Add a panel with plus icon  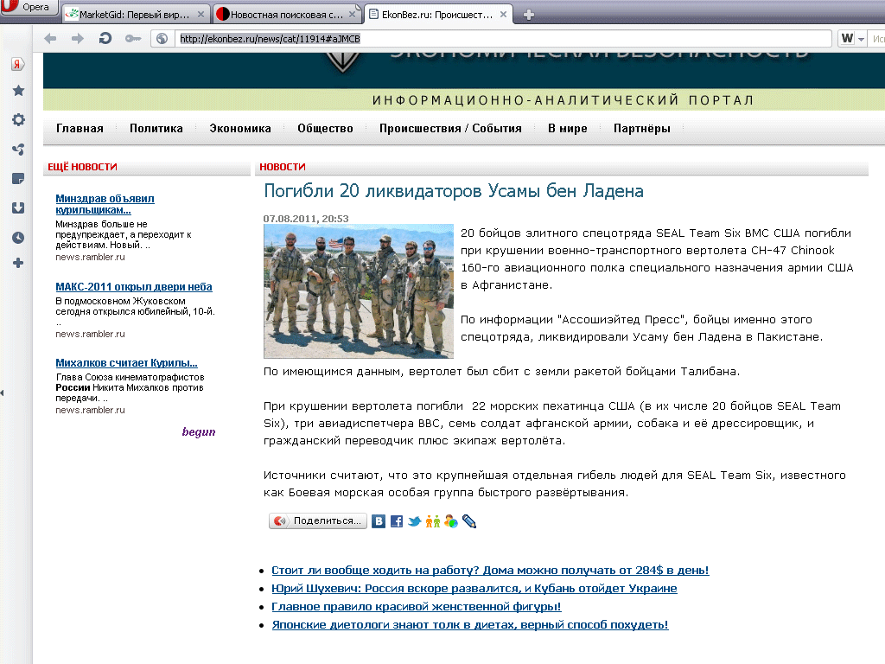coord(18,263)
